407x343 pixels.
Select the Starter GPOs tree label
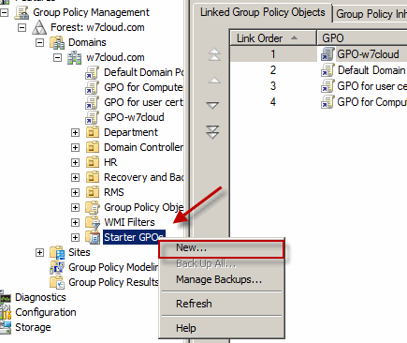(134, 237)
